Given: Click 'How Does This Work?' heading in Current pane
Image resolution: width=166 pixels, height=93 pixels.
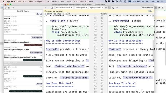Looking at the screenshot, I should (x=122, y=83).
